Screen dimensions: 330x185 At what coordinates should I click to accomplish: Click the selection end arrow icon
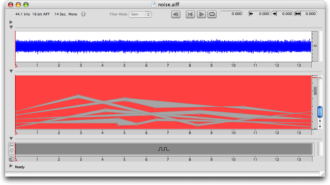pos(275,14)
